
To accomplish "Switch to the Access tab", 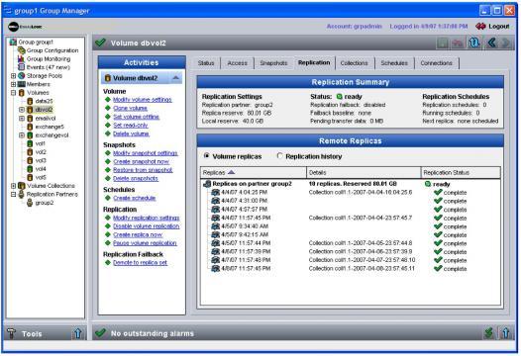I will [x=238, y=63].
